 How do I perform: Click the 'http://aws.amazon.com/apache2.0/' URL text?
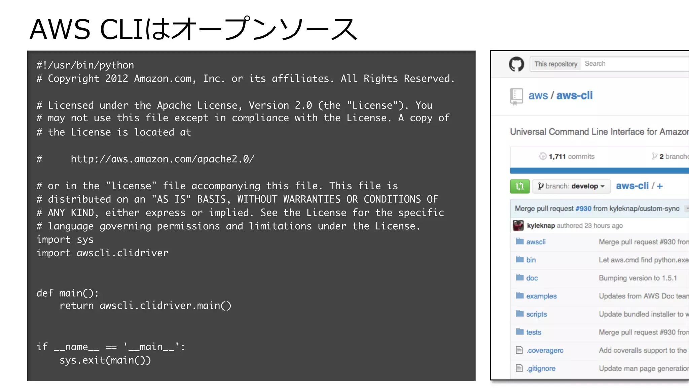point(162,159)
